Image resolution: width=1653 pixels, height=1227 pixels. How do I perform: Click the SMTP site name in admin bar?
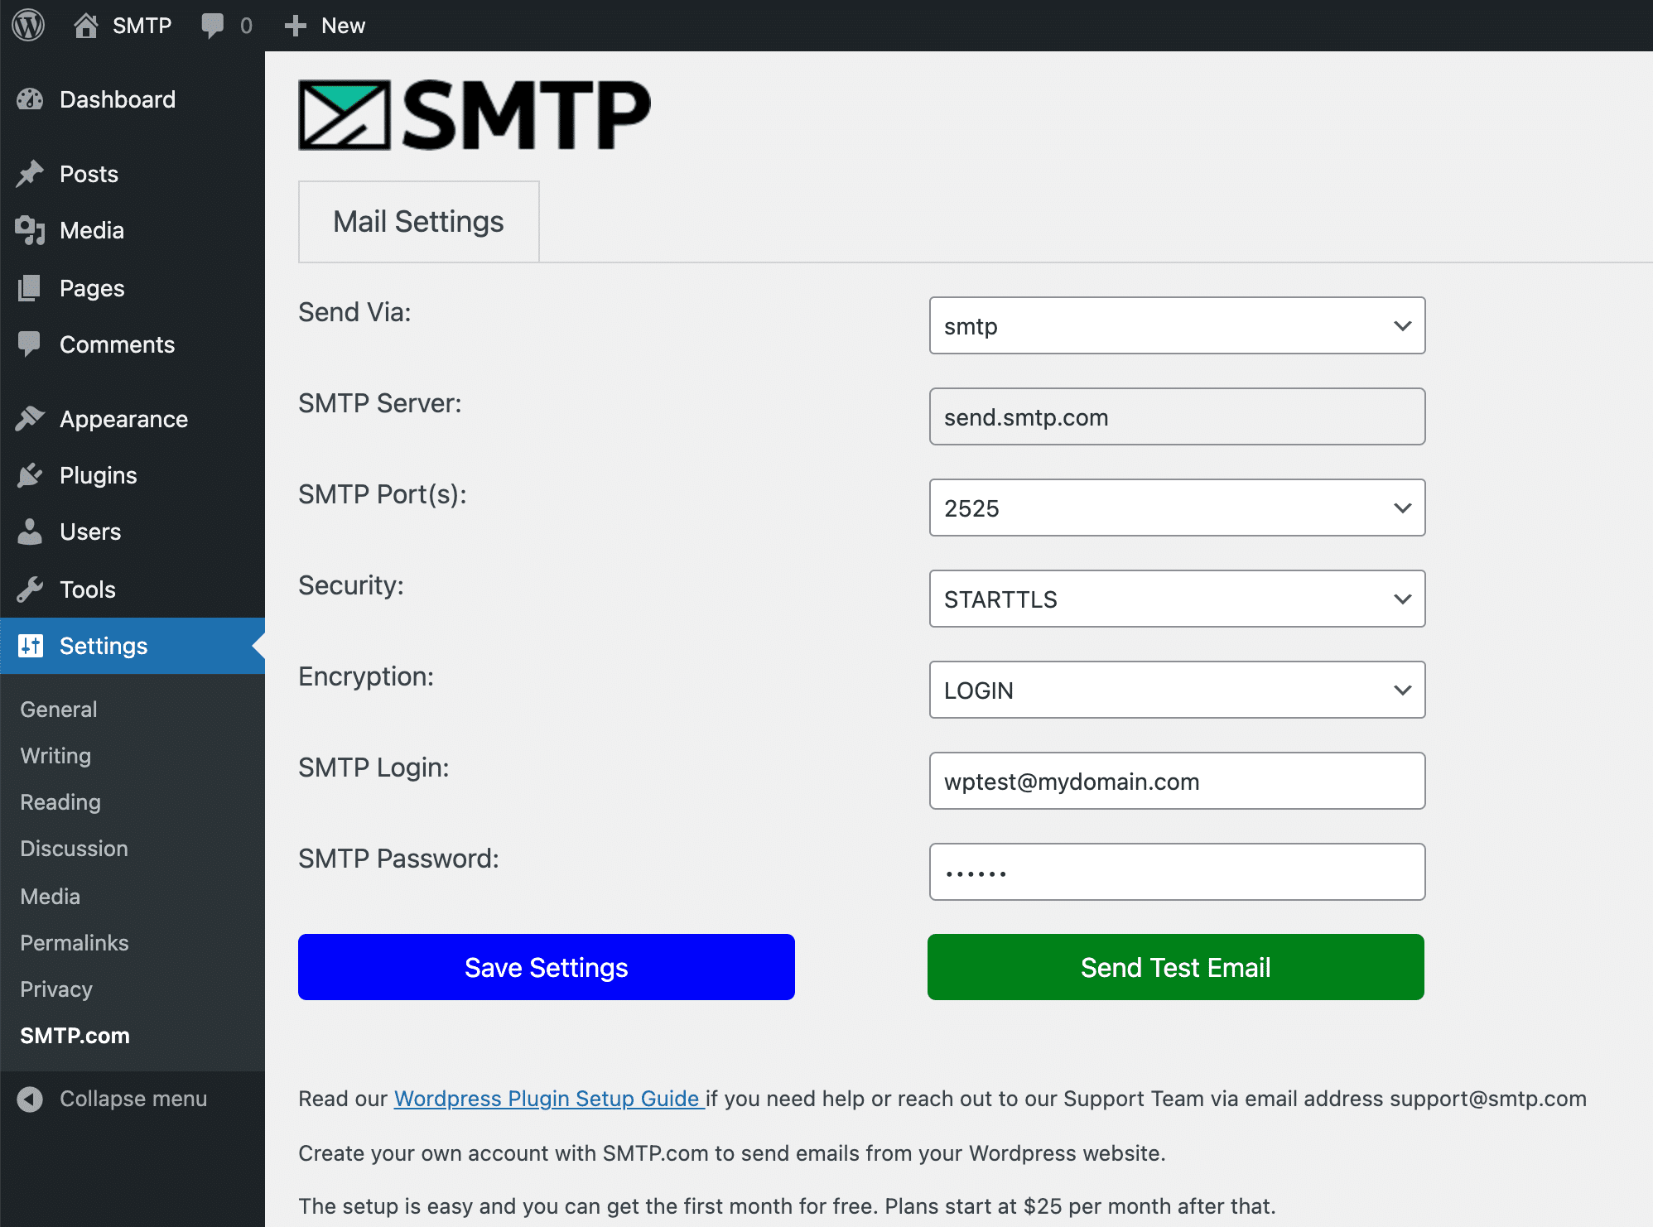(x=142, y=26)
